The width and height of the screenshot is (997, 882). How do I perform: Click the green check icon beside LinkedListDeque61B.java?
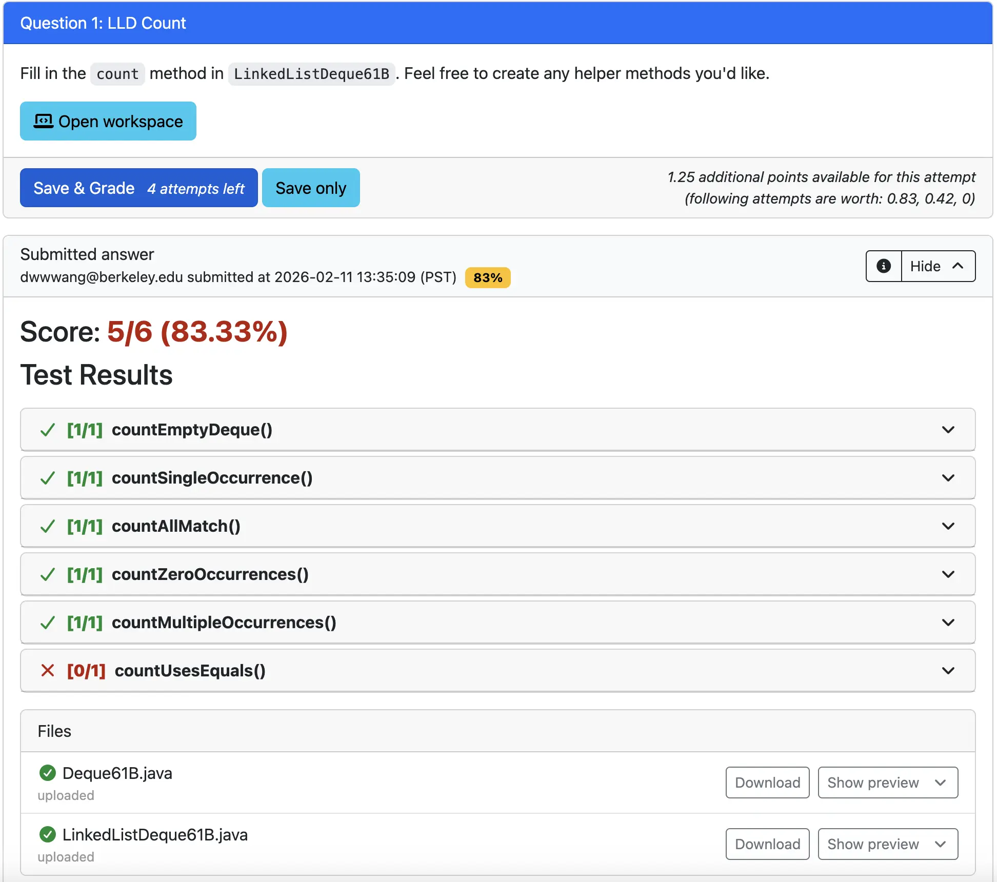pos(48,834)
